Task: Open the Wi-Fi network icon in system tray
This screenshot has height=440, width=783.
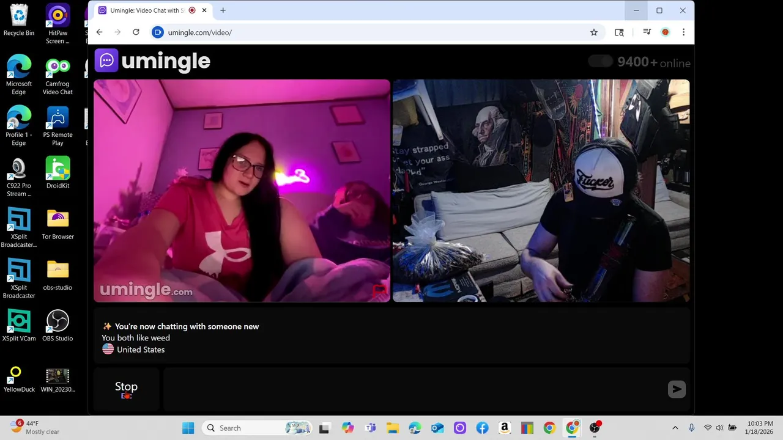Action: tap(708, 428)
